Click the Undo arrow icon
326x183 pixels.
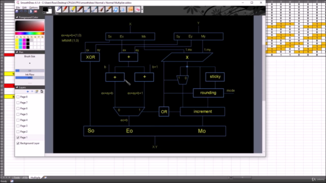tap(21, 12)
